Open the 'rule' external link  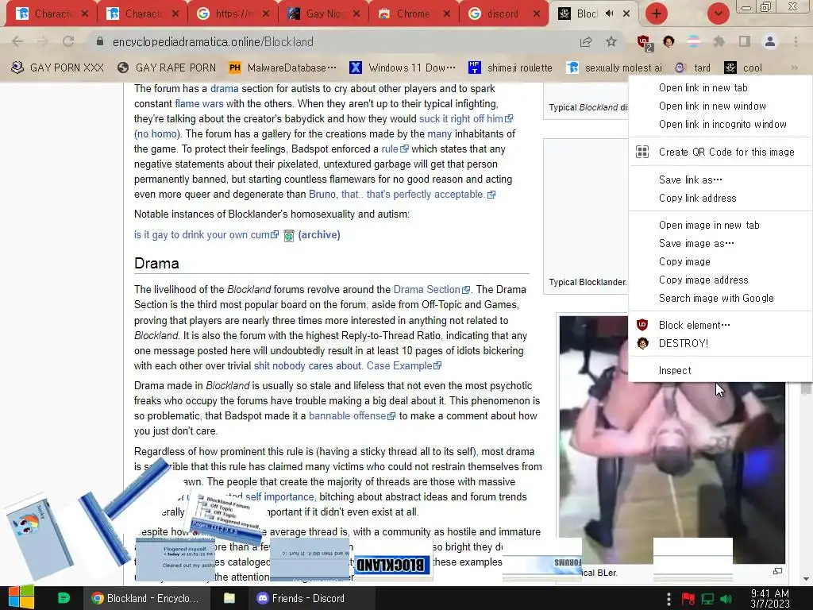pos(395,149)
